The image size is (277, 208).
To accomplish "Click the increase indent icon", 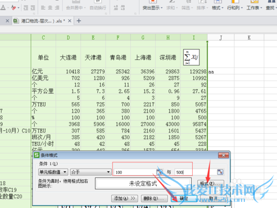I will coord(33,8).
